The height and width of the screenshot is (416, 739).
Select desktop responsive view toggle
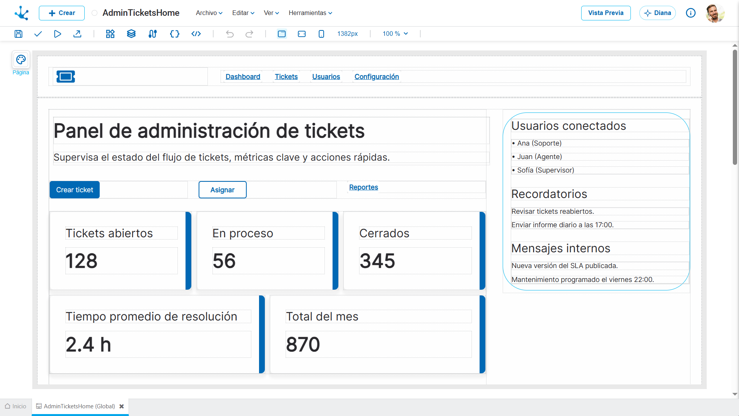pos(282,34)
